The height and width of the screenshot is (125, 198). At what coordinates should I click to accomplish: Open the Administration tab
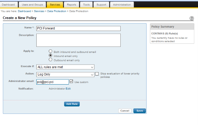pyautogui.click(x=122, y=5)
